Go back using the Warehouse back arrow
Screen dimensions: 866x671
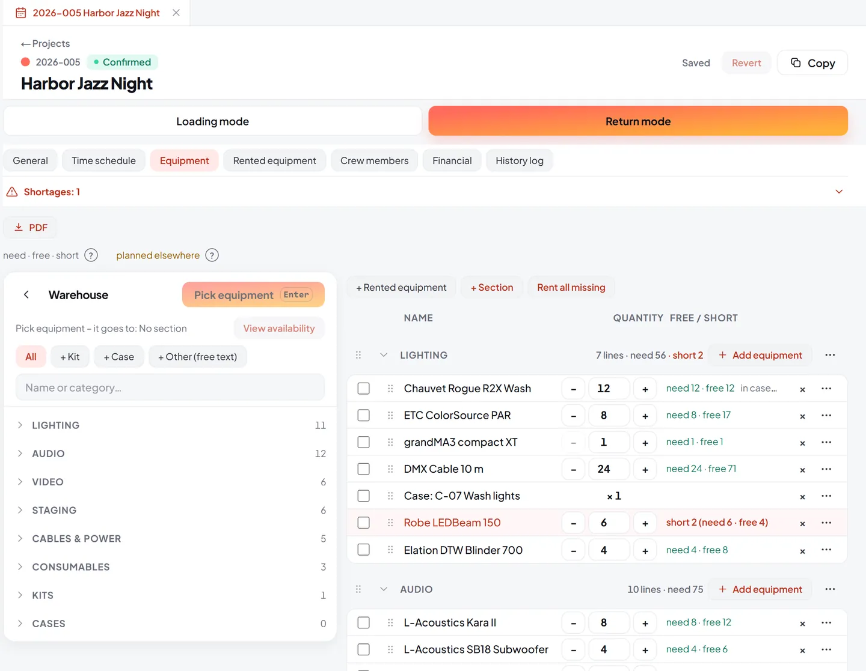(26, 294)
